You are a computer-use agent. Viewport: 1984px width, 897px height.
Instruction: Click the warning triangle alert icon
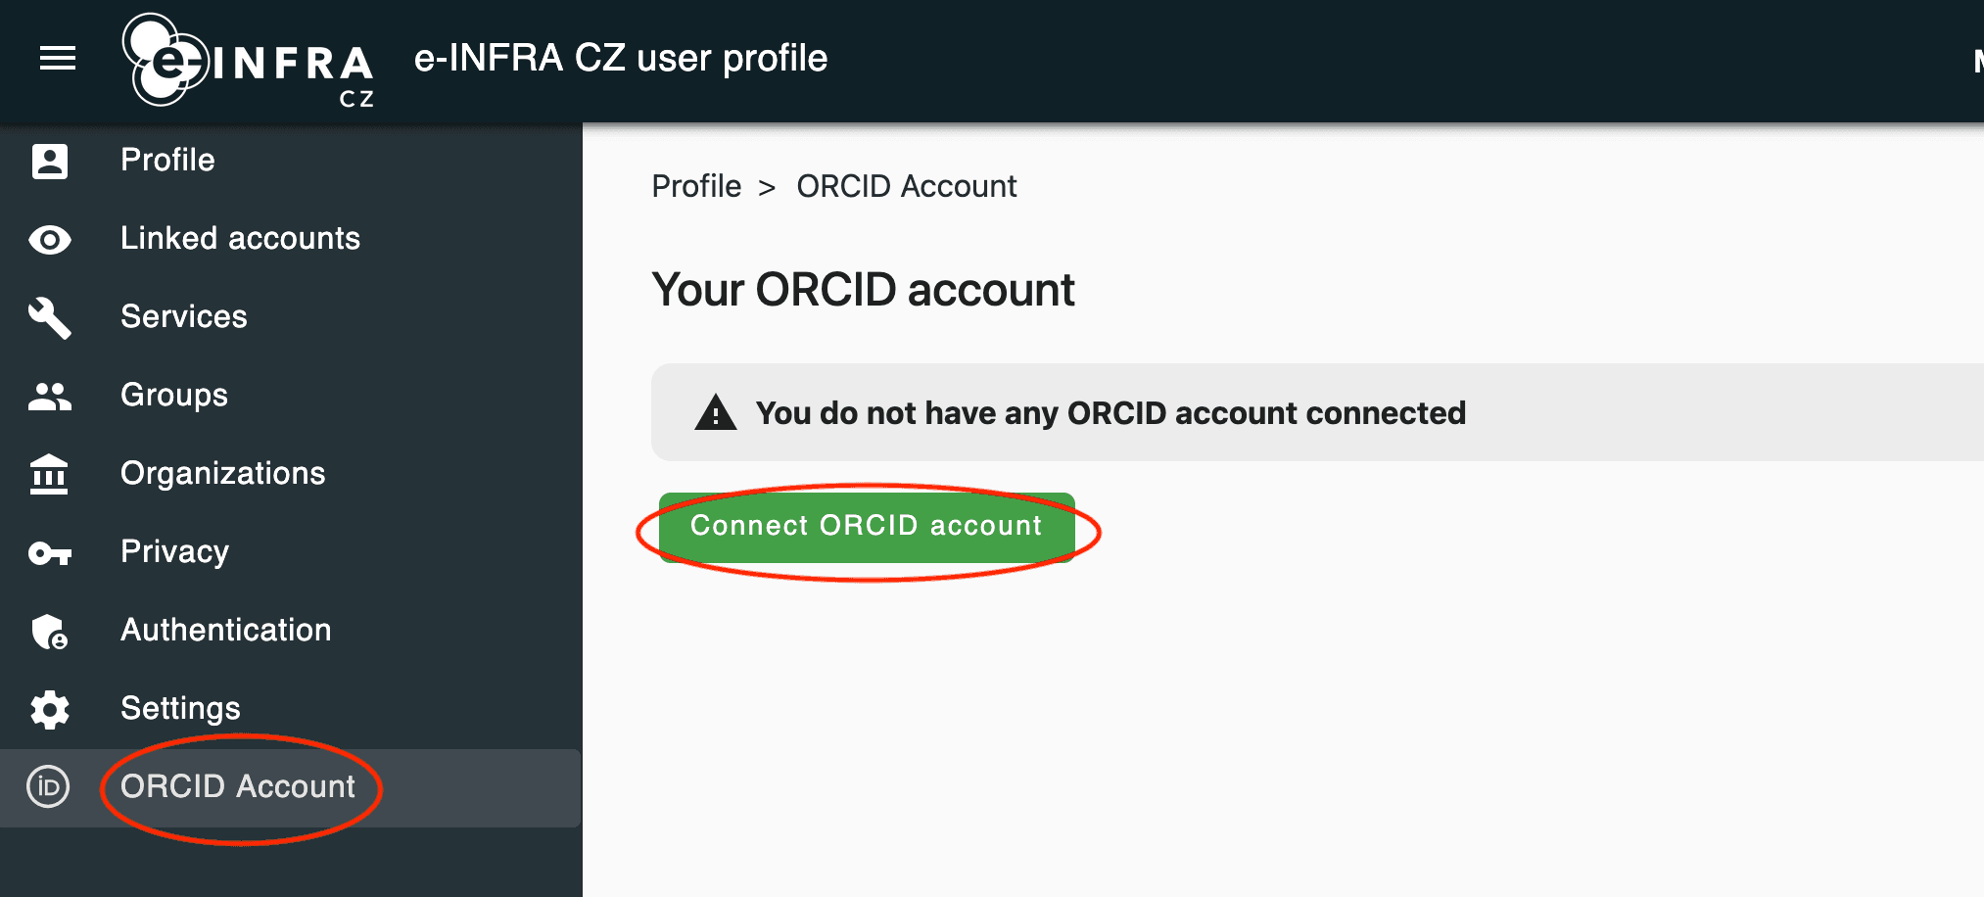[x=716, y=413]
